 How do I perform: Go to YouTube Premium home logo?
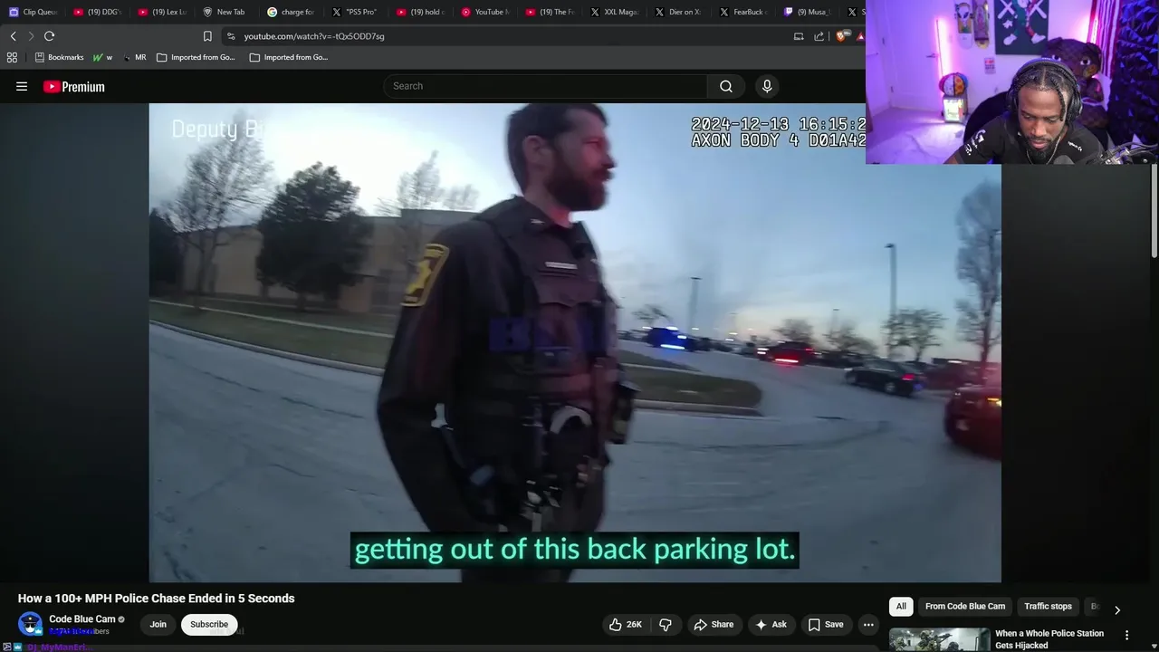pyautogui.click(x=74, y=87)
